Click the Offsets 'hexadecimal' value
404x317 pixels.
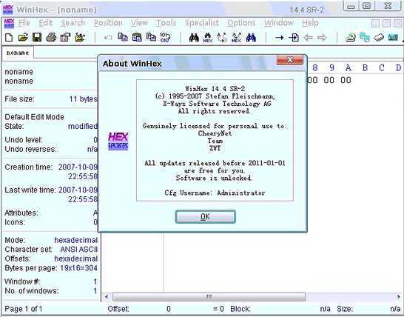(x=75, y=258)
